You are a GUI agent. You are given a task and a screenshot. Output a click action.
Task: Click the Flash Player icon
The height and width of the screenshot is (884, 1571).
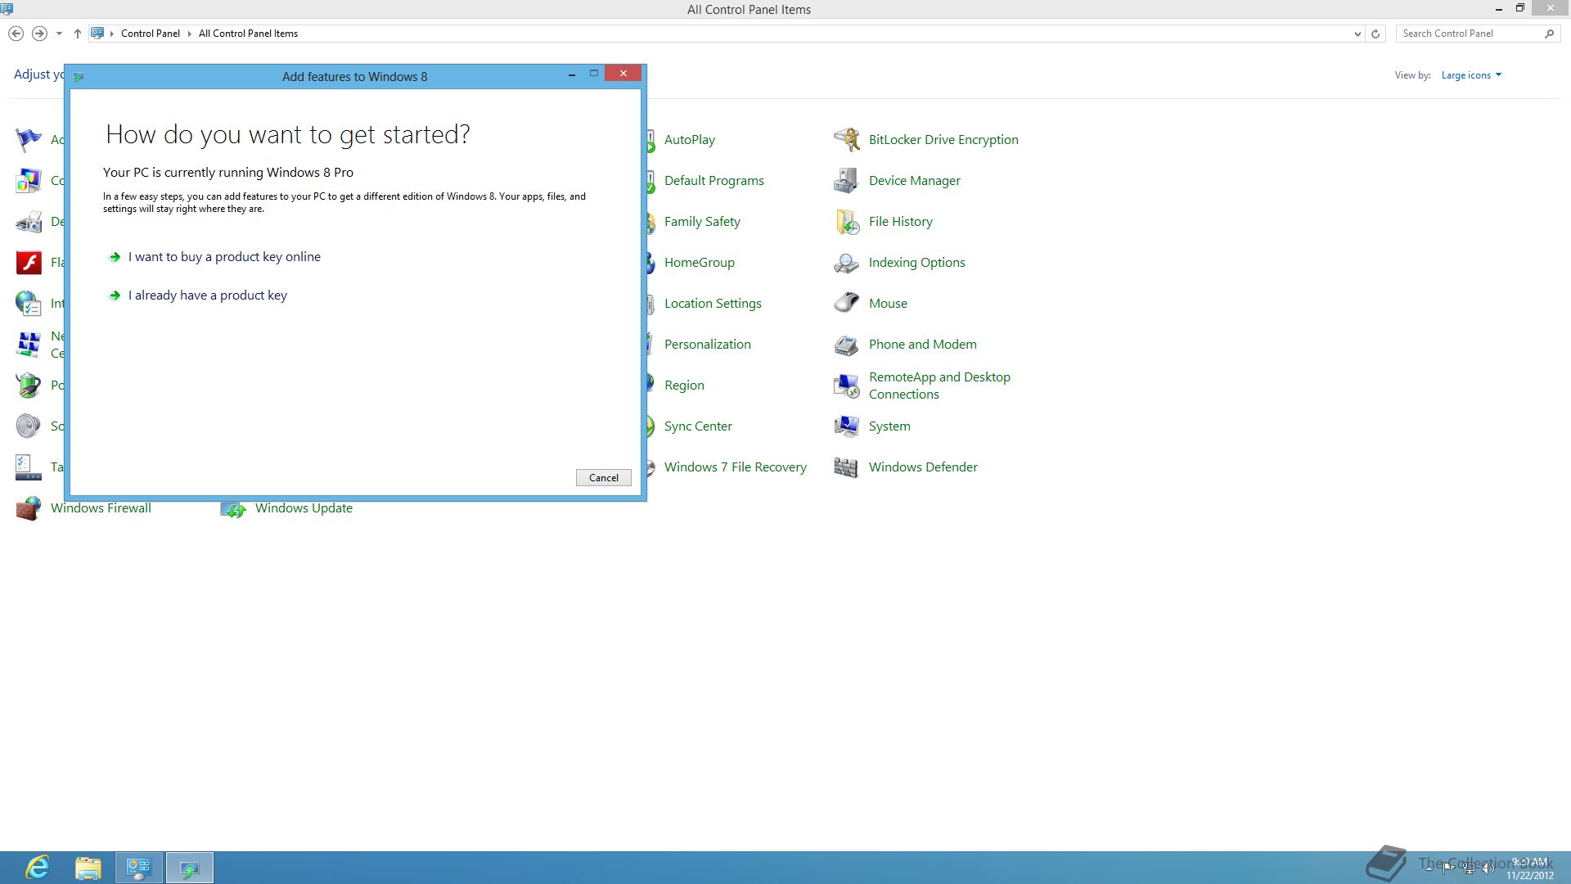point(29,263)
